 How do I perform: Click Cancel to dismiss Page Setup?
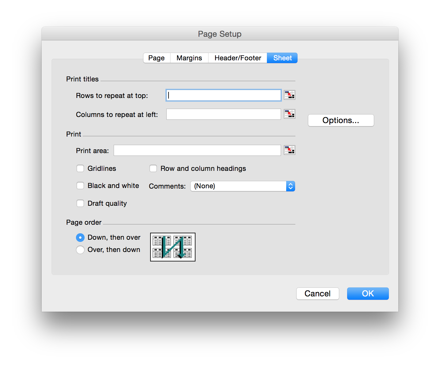[317, 294]
